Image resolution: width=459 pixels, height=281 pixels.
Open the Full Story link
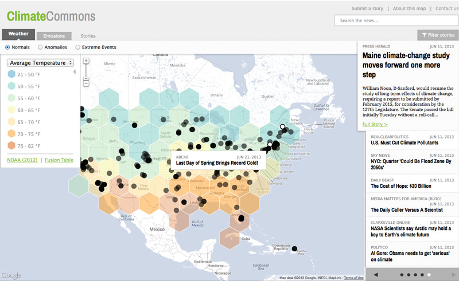point(375,124)
